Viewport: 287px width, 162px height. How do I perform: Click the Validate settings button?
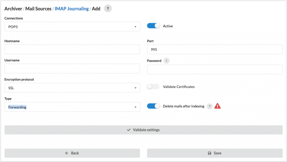(x=143, y=130)
